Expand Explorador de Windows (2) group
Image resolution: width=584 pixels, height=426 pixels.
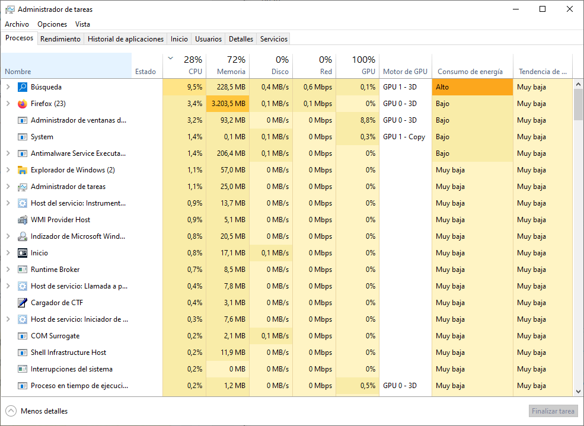[x=8, y=170]
